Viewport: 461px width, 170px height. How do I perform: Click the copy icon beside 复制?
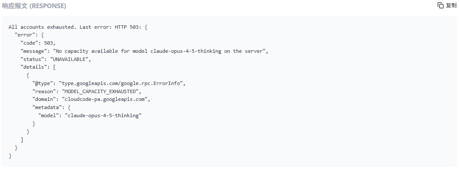[x=440, y=6]
